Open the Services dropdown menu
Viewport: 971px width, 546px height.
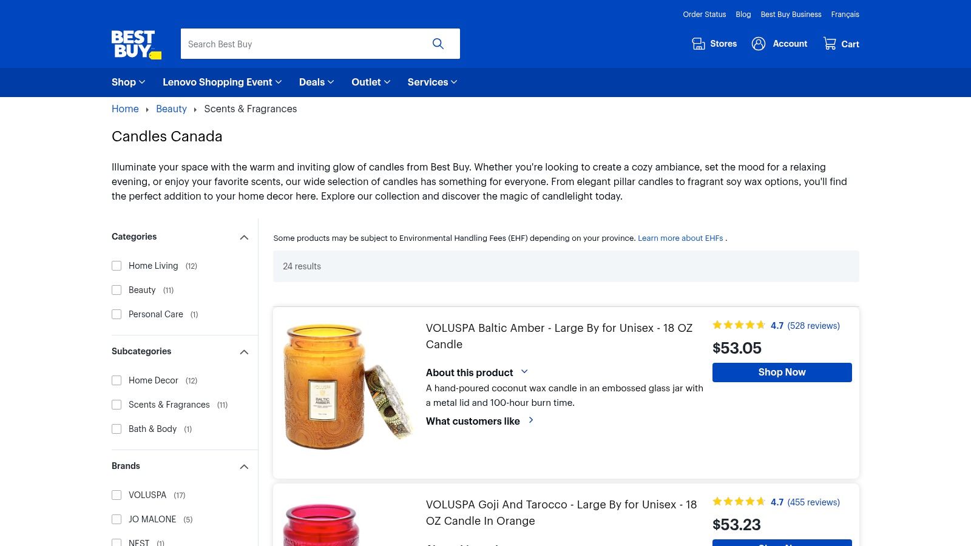[433, 82]
